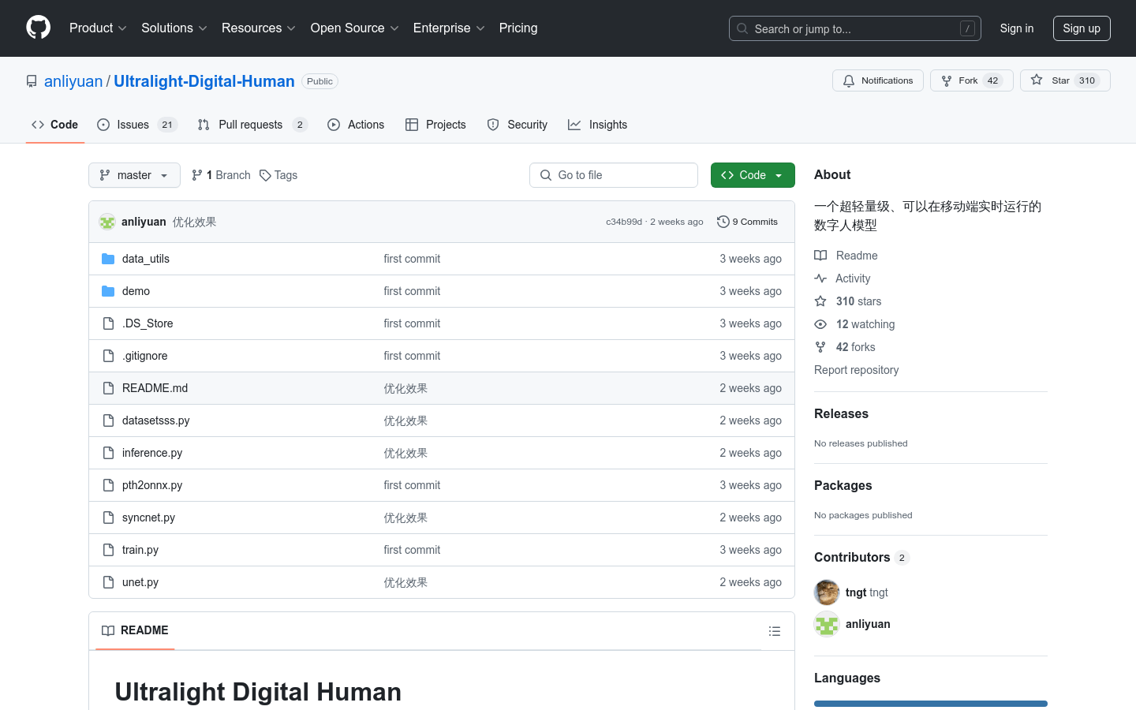Click the demo folder icon

pyautogui.click(x=108, y=291)
